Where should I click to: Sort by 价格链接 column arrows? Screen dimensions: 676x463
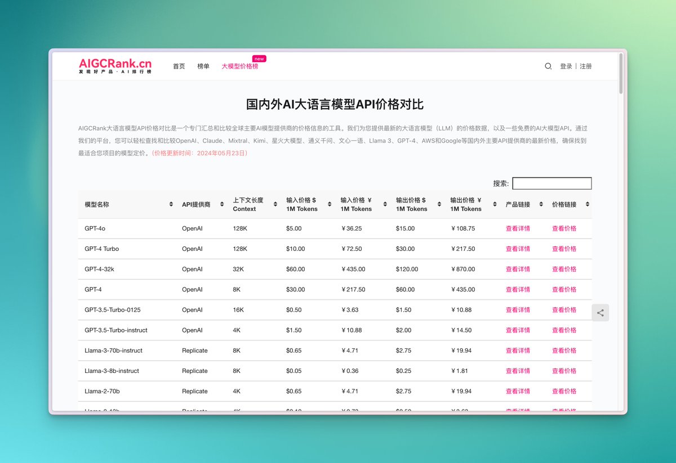(x=588, y=204)
